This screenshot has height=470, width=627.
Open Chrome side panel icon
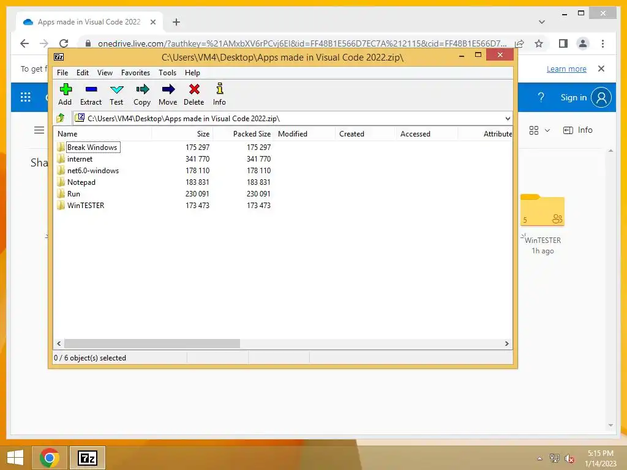[x=563, y=43]
